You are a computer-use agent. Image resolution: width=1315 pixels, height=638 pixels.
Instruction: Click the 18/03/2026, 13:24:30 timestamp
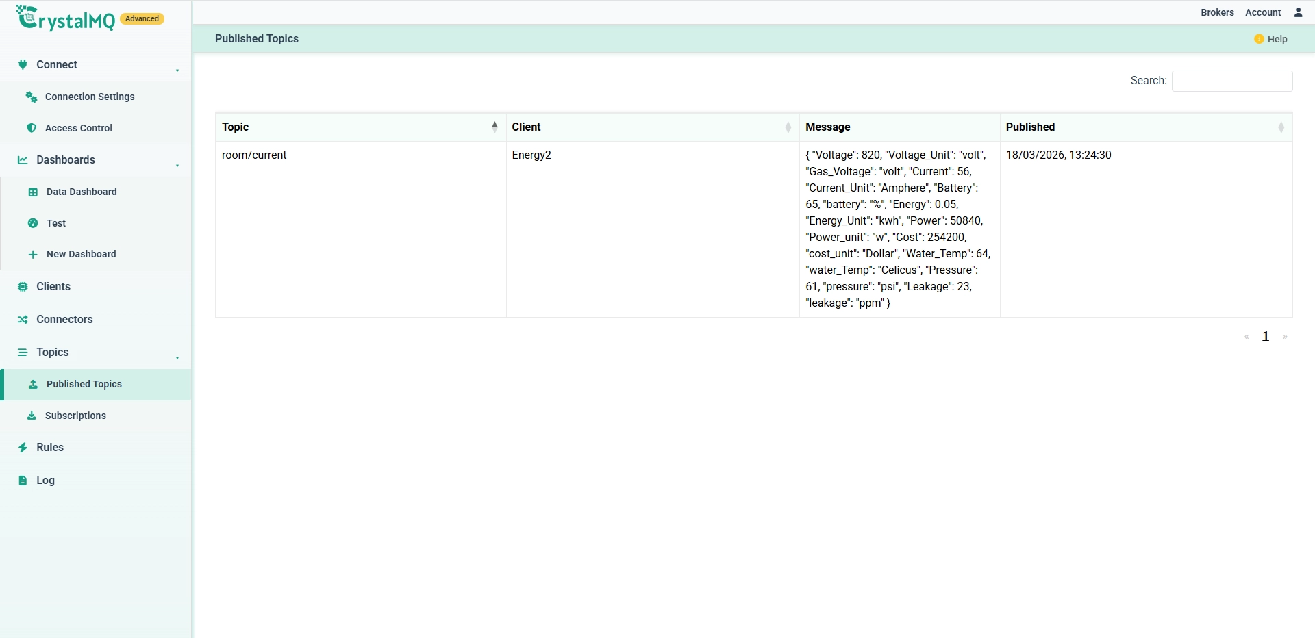[1058, 155]
